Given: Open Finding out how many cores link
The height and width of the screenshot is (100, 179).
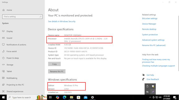Looking at the screenshot, I should coord(156,61).
